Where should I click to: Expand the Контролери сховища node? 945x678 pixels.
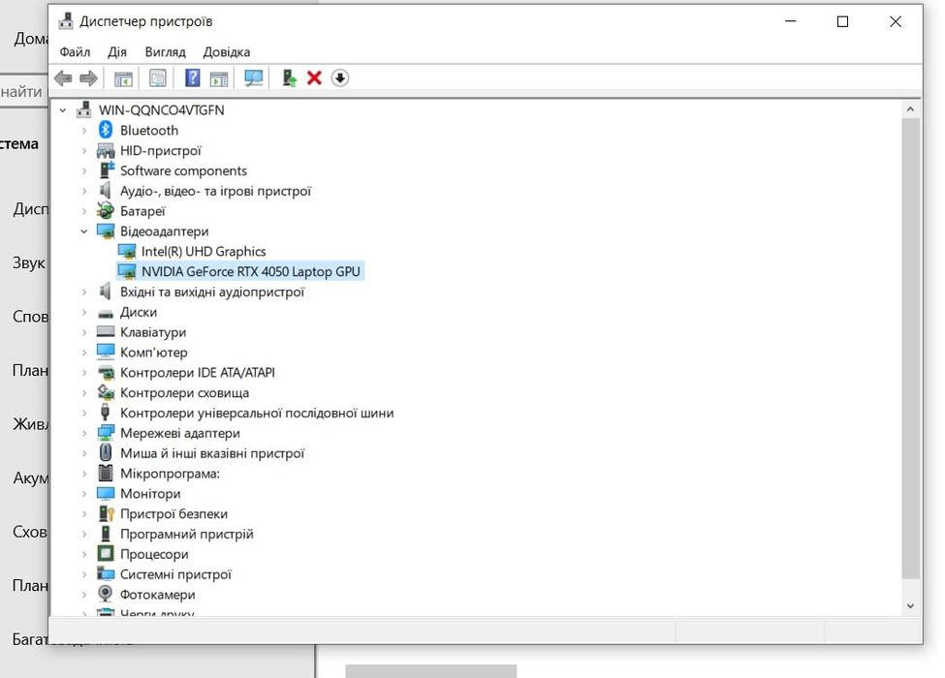(x=84, y=392)
